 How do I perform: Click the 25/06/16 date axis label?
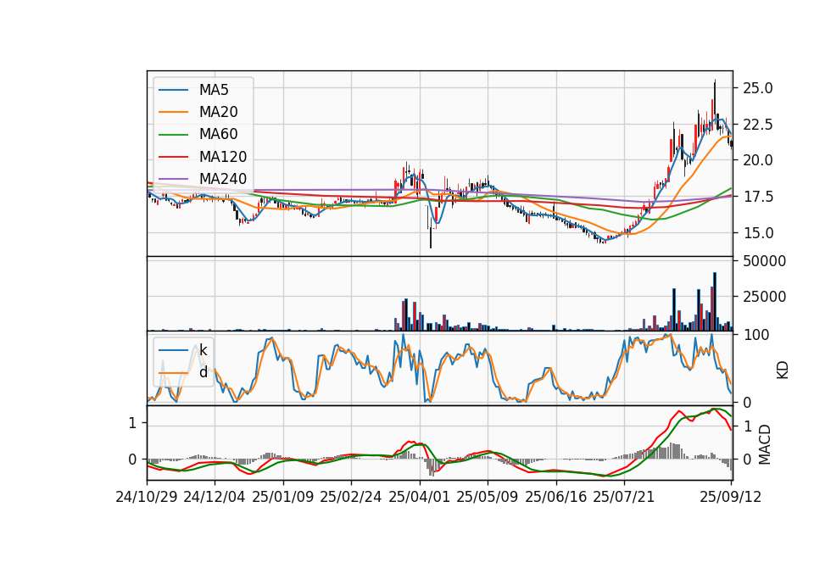556,497
